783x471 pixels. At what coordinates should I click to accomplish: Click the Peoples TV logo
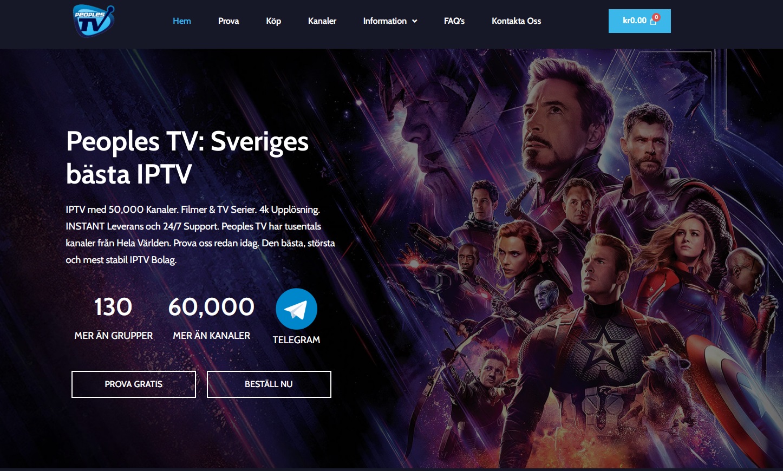(94, 21)
